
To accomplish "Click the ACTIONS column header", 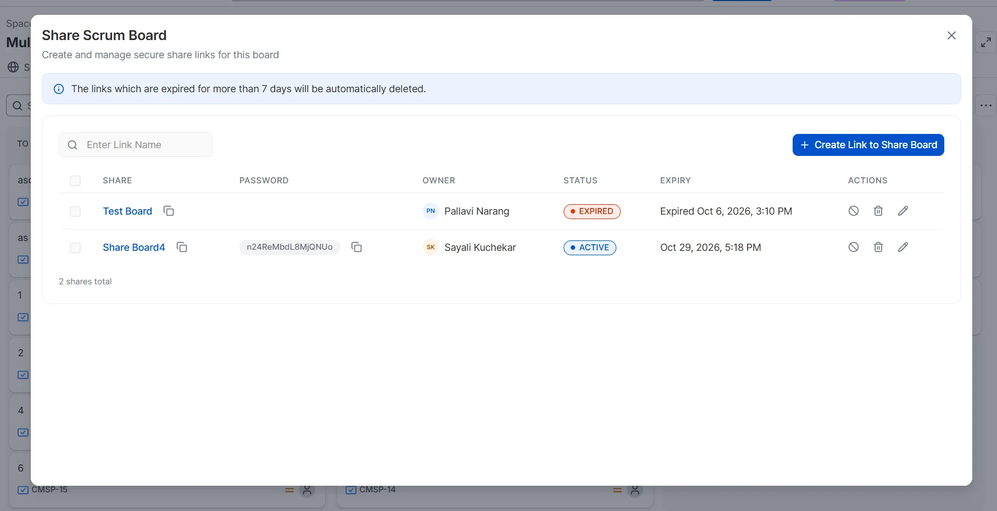I will (x=868, y=181).
